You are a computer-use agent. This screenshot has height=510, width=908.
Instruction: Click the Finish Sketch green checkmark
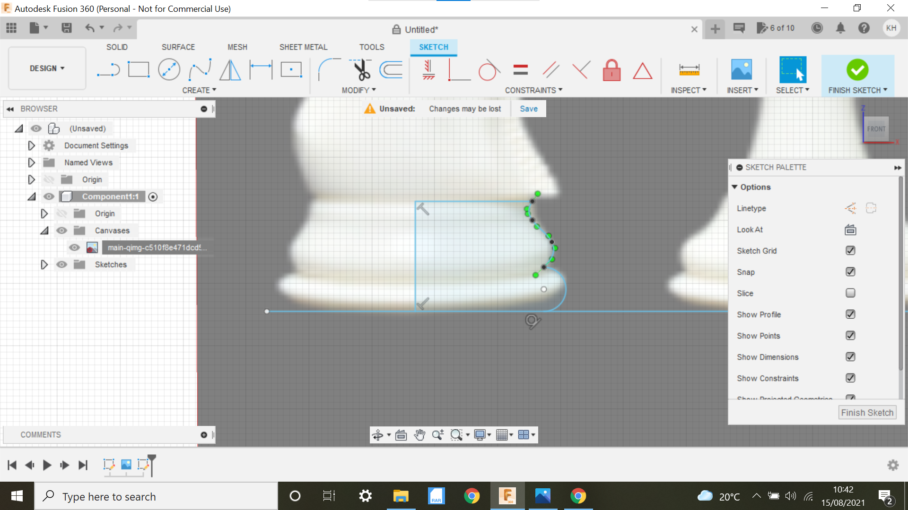[x=857, y=69]
